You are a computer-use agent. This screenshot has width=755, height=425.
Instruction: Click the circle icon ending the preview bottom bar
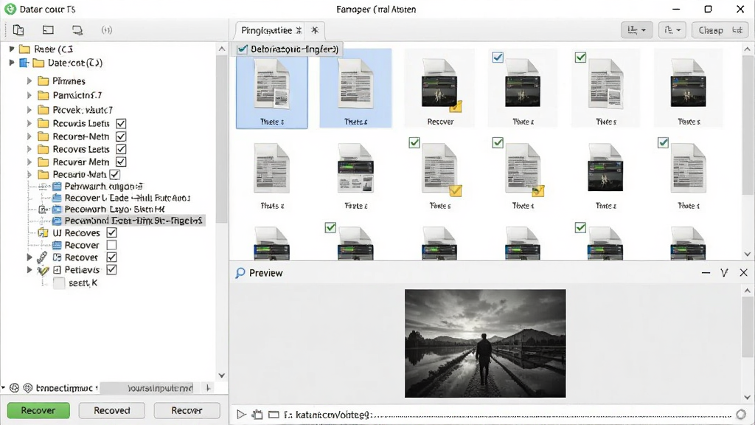click(x=741, y=414)
